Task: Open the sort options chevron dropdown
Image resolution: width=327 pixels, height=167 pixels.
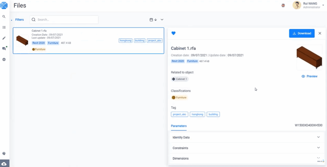Action: tap(162, 20)
